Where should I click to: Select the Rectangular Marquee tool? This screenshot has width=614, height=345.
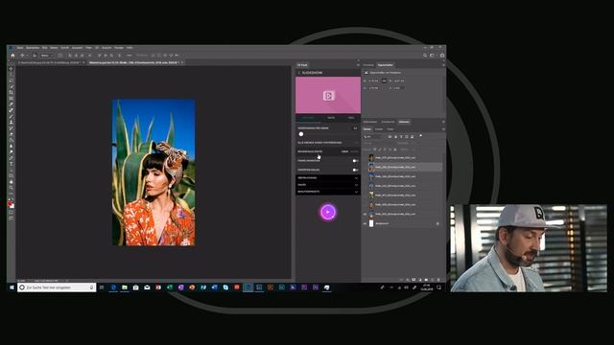(11, 75)
